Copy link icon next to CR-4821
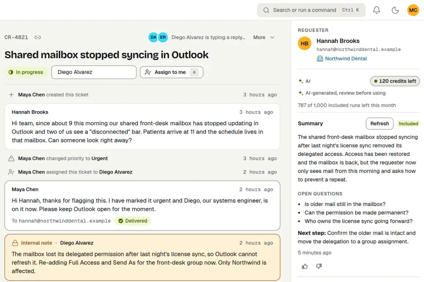 (38, 37)
